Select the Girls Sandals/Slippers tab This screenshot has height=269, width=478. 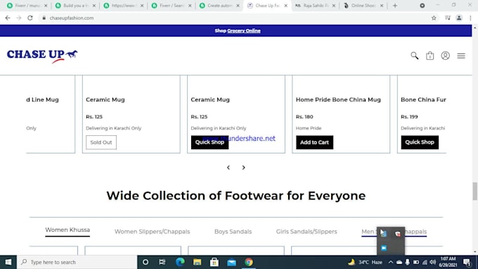point(306,232)
